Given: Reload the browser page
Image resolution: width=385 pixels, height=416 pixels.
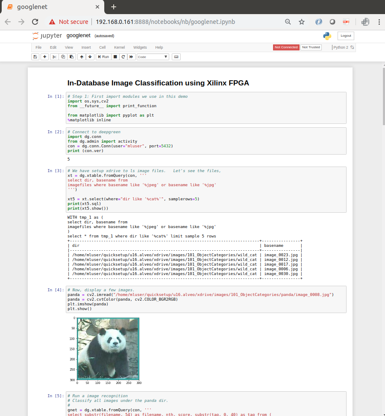Looking at the screenshot, I should coord(35,22).
